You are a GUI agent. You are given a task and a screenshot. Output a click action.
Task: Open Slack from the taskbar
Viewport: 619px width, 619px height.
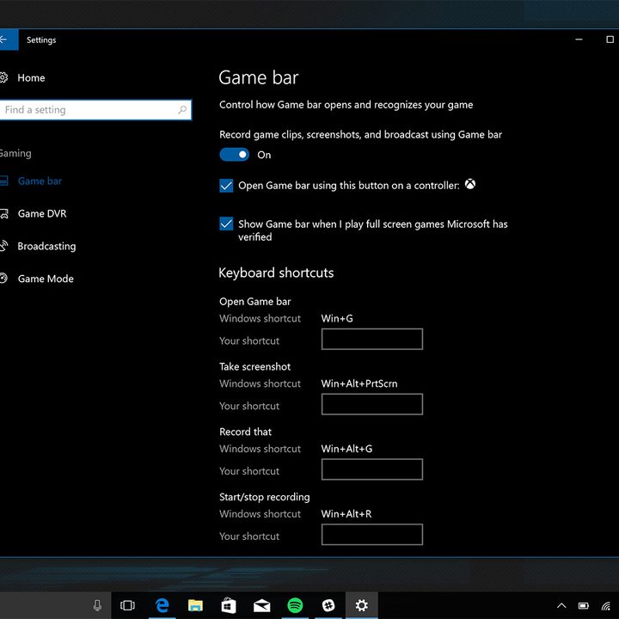[x=328, y=605]
